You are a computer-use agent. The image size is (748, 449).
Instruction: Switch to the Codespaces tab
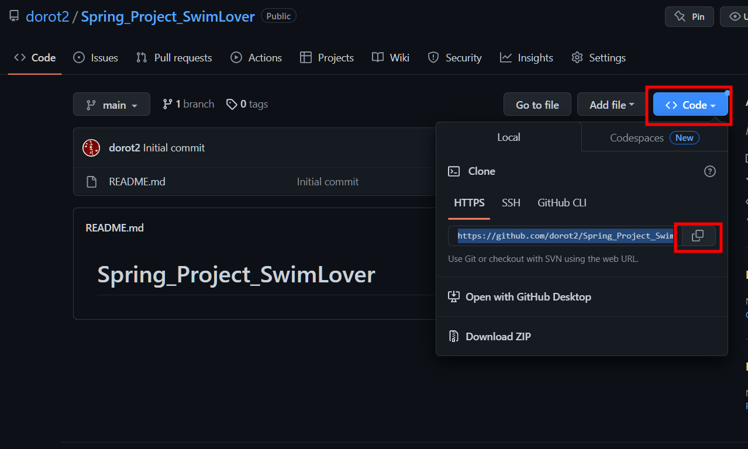[637, 137]
